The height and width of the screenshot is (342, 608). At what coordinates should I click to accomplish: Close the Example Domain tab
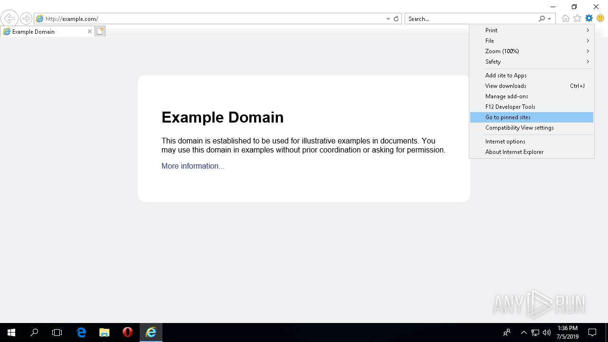(89, 31)
